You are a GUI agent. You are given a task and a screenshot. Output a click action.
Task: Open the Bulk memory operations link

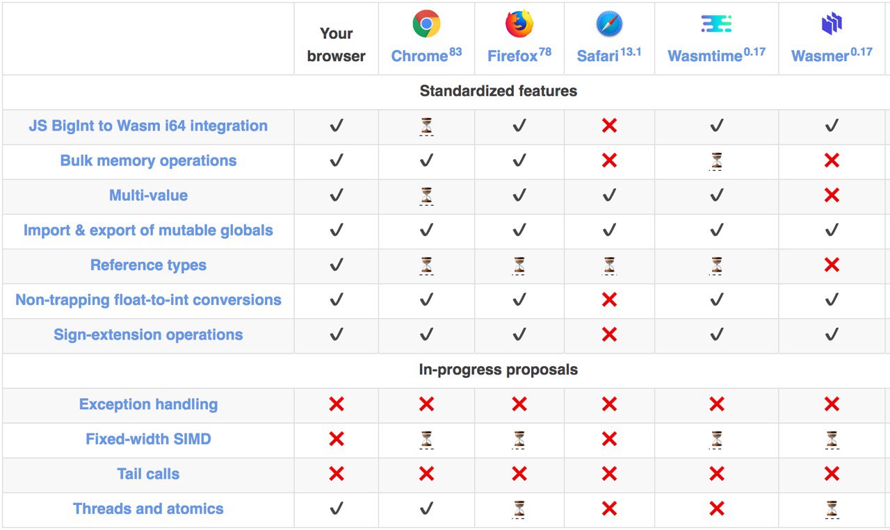point(148,160)
